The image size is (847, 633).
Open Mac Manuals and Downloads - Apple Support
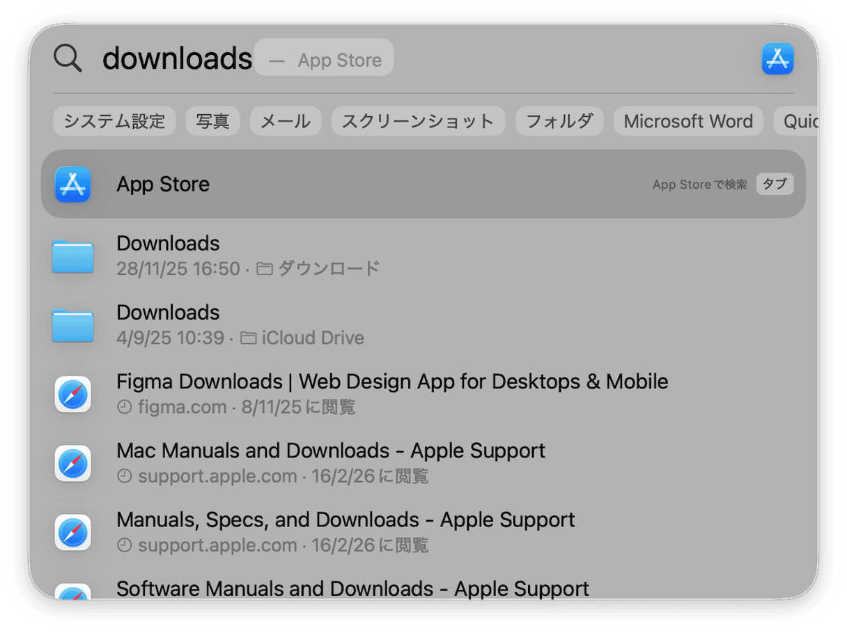click(x=423, y=463)
